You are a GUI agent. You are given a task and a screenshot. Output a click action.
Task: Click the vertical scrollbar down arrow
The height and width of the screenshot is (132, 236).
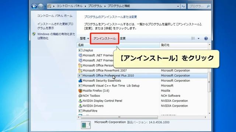pyautogui.click(x=209, y=113)
